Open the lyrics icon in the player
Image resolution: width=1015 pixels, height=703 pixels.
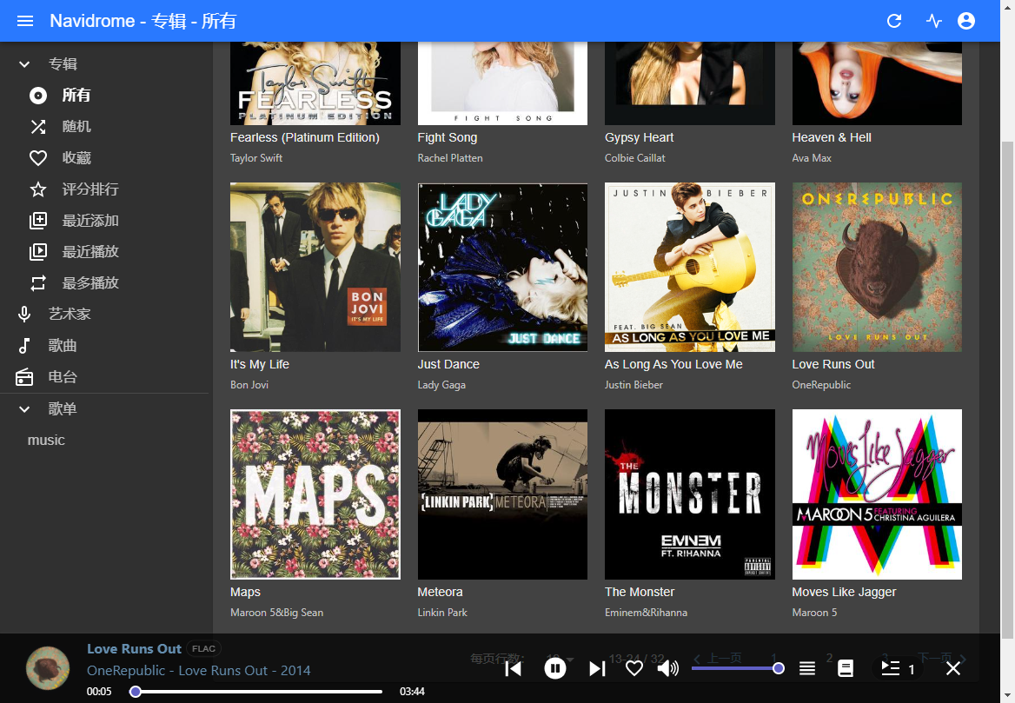pos(846,669)
